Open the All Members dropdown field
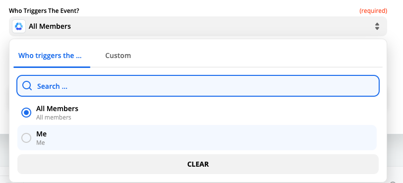Viewport: 403px width, 183px height. click(x=198, y=26)
